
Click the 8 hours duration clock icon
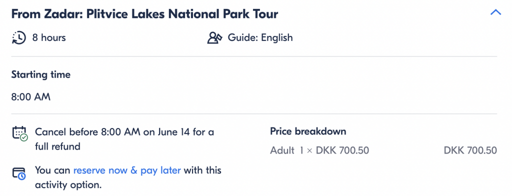click(x=19, y=38)
